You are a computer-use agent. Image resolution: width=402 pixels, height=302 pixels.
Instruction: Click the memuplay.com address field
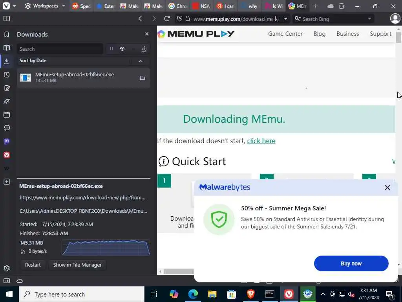(232, 19)
